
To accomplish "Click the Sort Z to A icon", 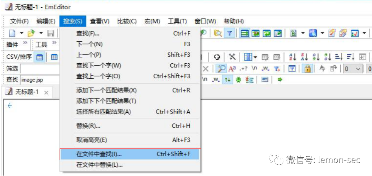I will click(304, 57).
